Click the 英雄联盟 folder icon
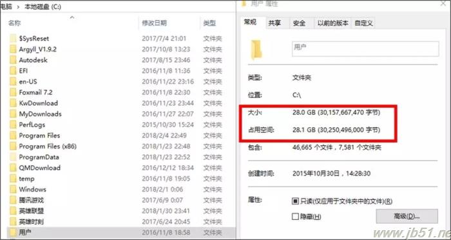Screen dimensions: 451x240 tap(13, 211)
